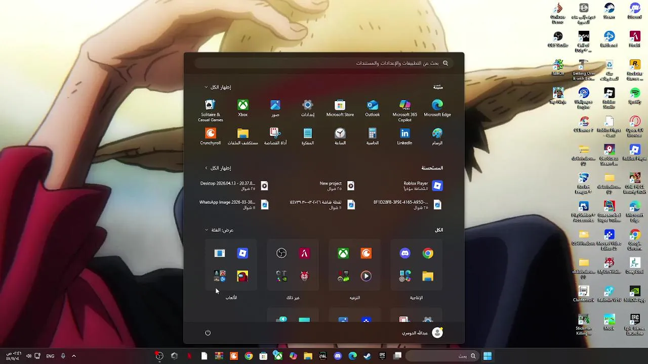
Task: Launch Among Us in الألعاب category
Action: point(242,277)
